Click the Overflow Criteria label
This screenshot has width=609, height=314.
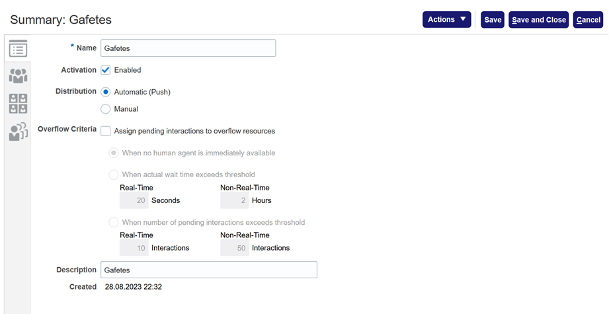pos(67,129)
